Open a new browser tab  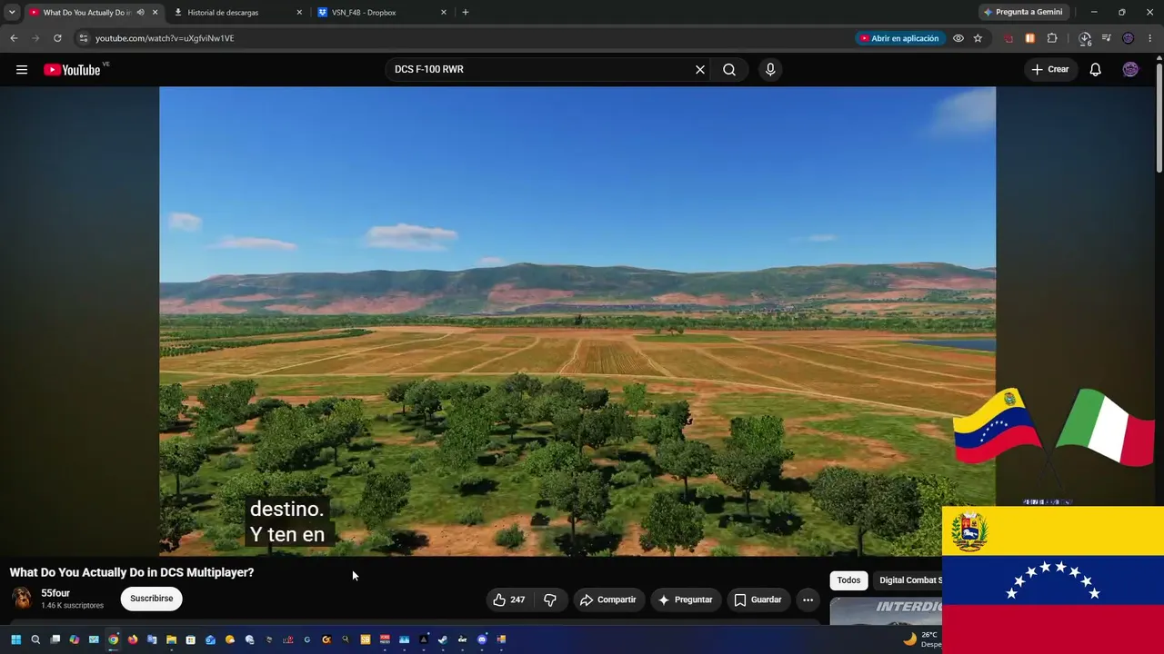(466, 13)
